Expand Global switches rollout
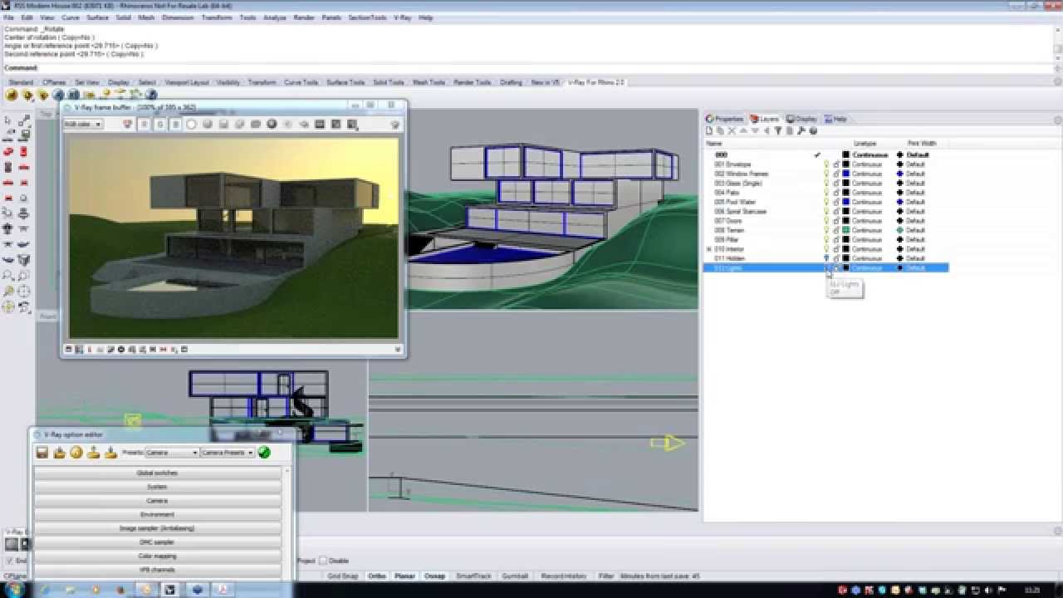The height and width of the screenshot is (598, 1063). pyautogui.click(x=157, y=473)
